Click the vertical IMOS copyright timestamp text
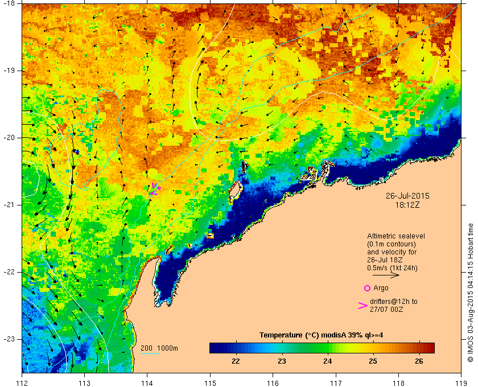 471,293
